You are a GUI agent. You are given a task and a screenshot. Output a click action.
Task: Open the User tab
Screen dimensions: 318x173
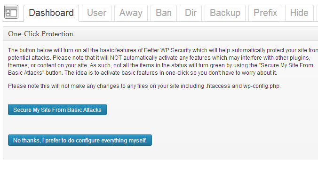click(x=97, y=13)
